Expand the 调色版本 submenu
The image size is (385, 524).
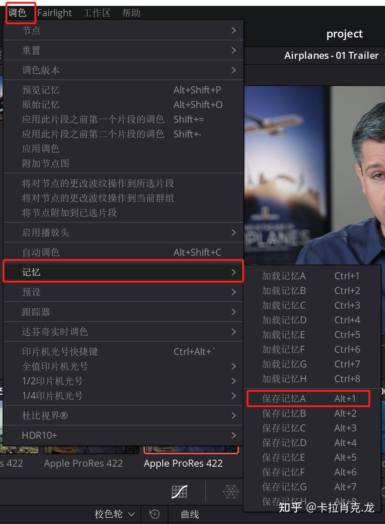[233, 70]
